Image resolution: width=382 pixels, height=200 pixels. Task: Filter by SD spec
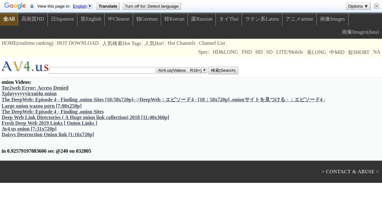(x=269, y=52)
